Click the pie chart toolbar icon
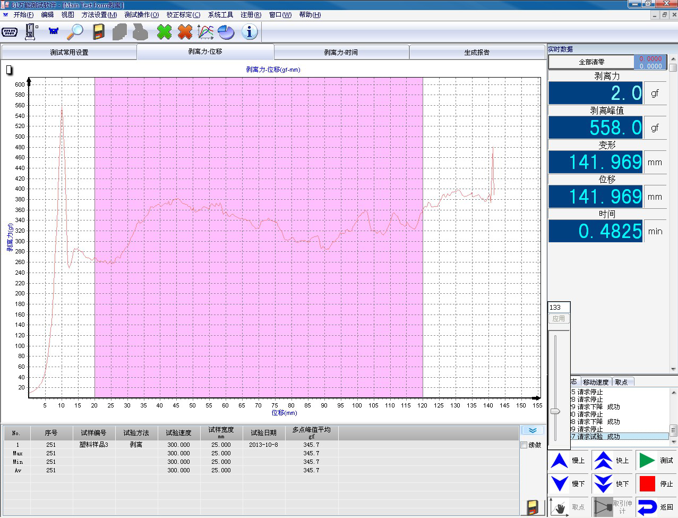678x518 pixels. pos(226,32)
